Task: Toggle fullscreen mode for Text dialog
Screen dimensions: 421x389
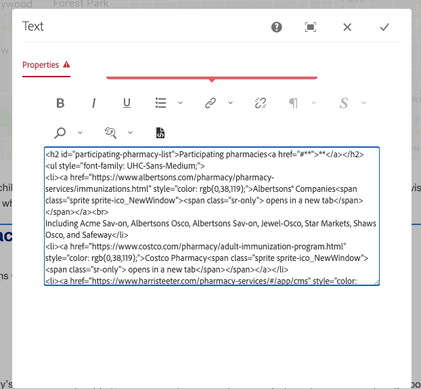Action: click(311, 27)
